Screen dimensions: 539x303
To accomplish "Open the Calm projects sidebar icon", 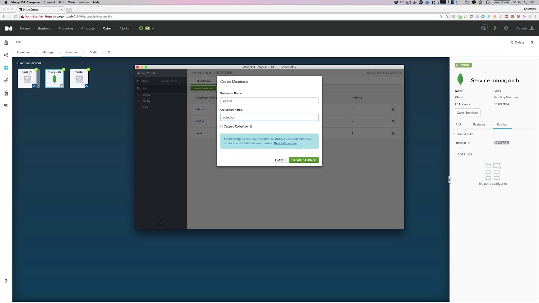I will tap(6, 93).
